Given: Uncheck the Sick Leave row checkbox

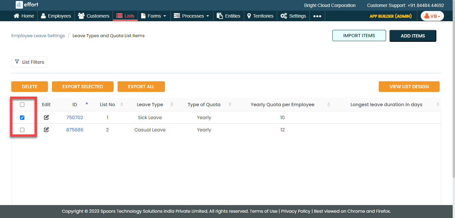Looking at the screenshot, I should (22, 117).
